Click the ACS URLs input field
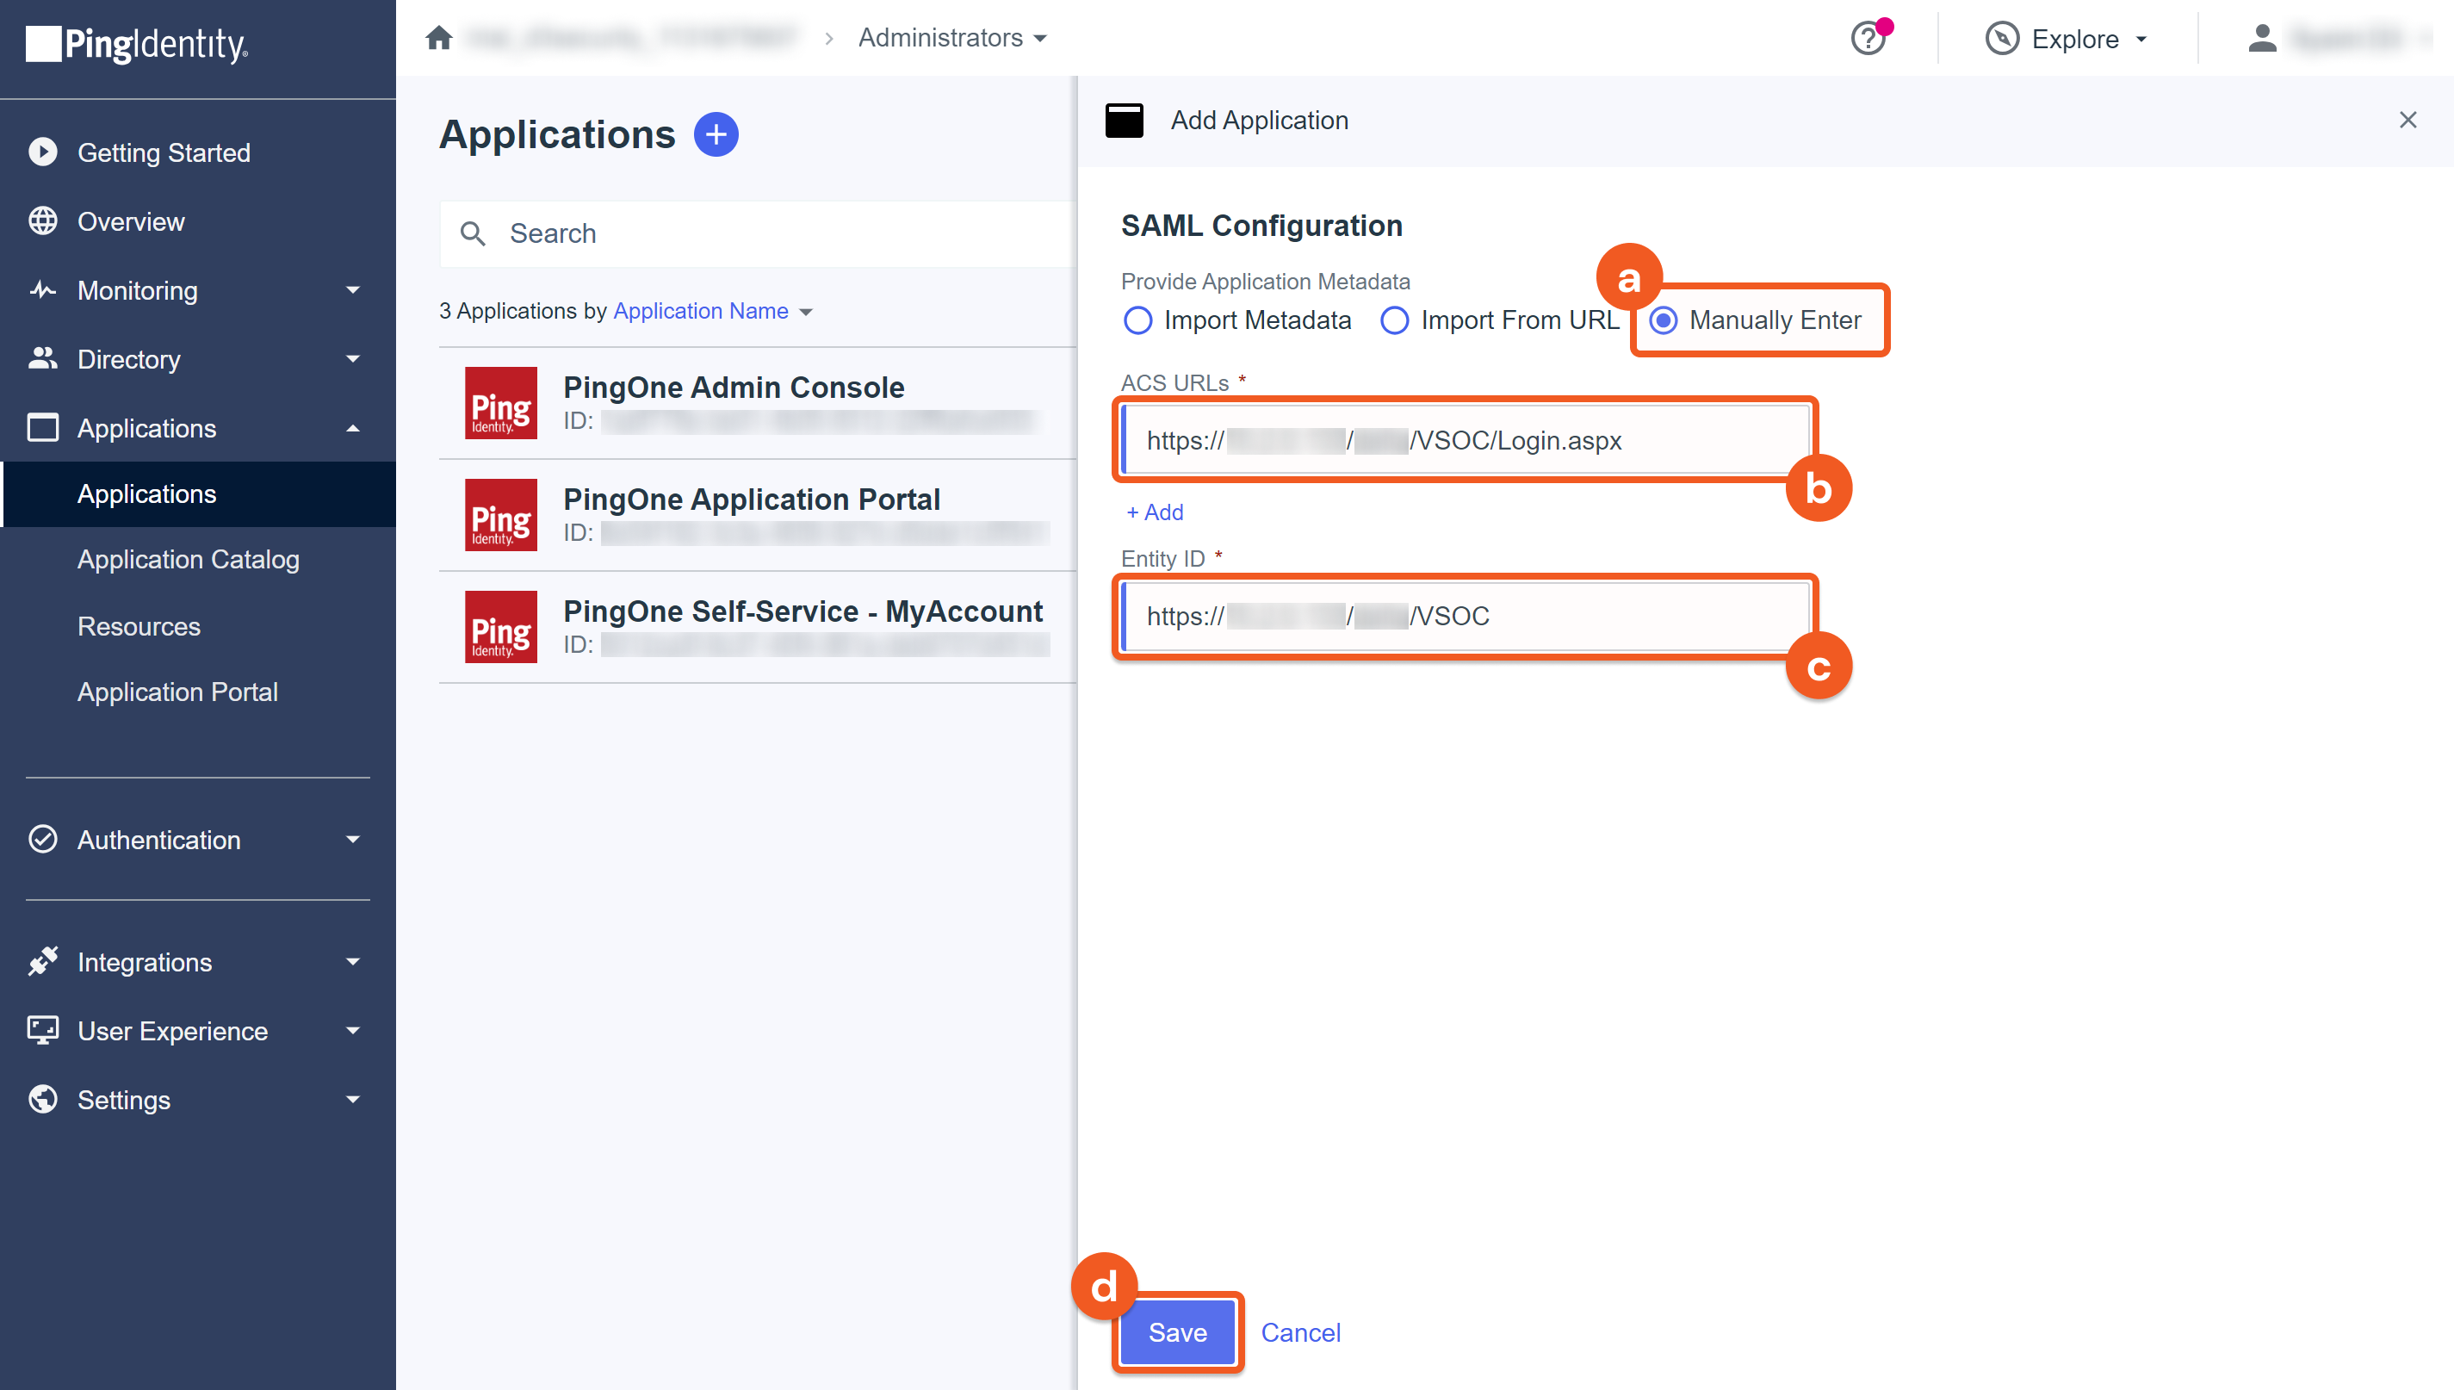 coord(1466,440)
